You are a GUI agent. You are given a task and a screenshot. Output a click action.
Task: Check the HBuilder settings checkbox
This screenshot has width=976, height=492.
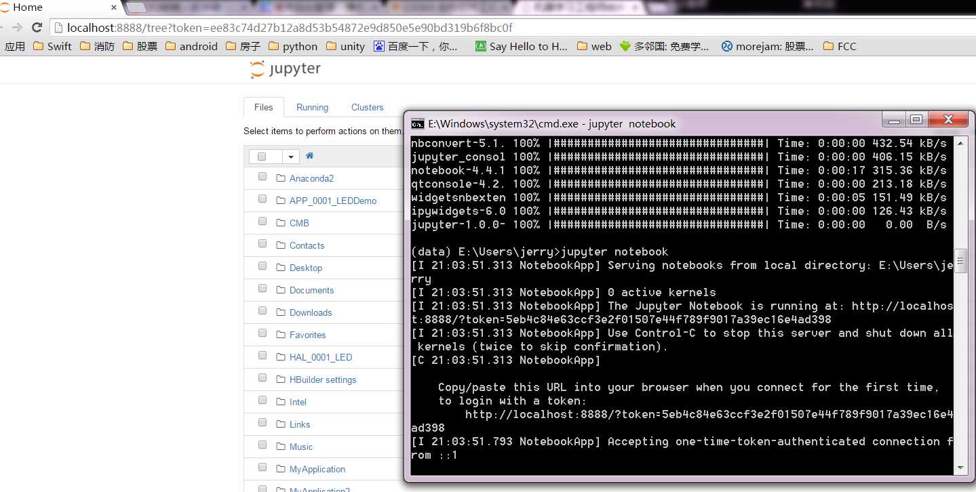point(262,378)
